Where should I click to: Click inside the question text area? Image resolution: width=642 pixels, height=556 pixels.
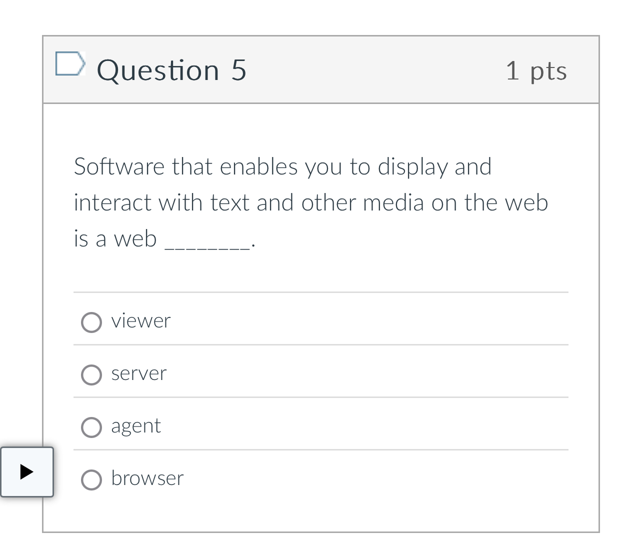(310, 202)
